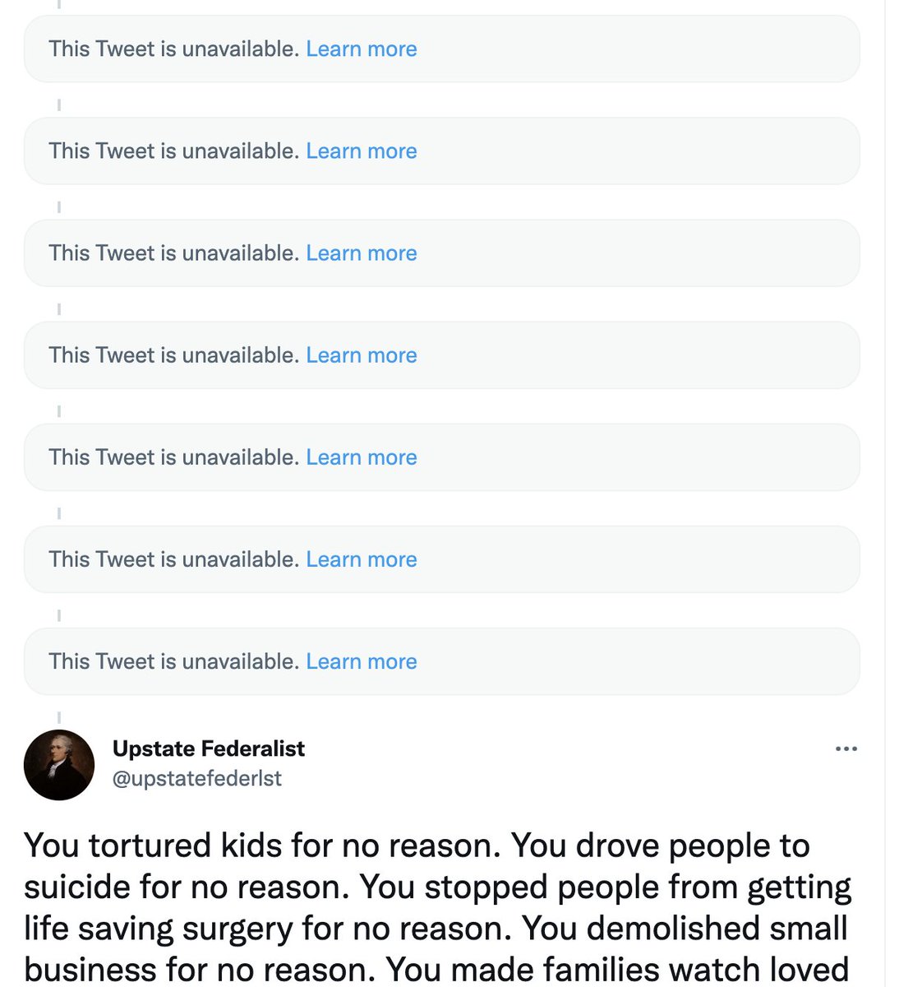Follow Learn more in third unavailable tweet
Image resolution: width=899 pixels, height=987 pixels.
pyautogui.click(x=362, y=253)
